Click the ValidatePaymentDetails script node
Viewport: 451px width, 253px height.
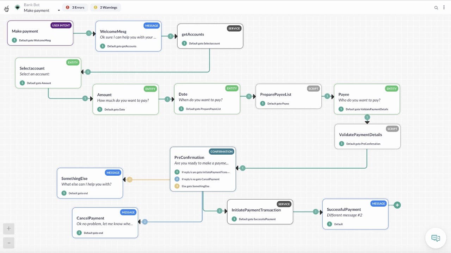click(x=367, y=137)
